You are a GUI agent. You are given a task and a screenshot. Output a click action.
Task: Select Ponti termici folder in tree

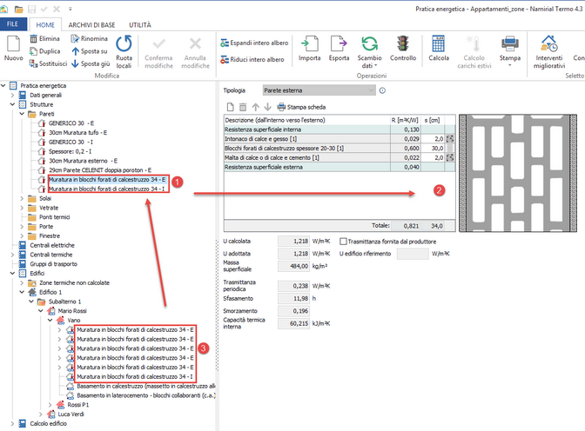[x=55, y=217]
